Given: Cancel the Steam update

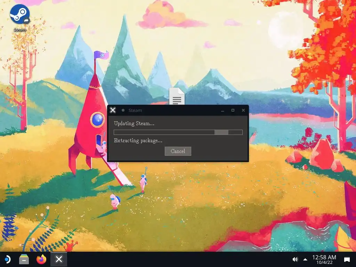Looking at the screenshot, I should coord(178,151).
